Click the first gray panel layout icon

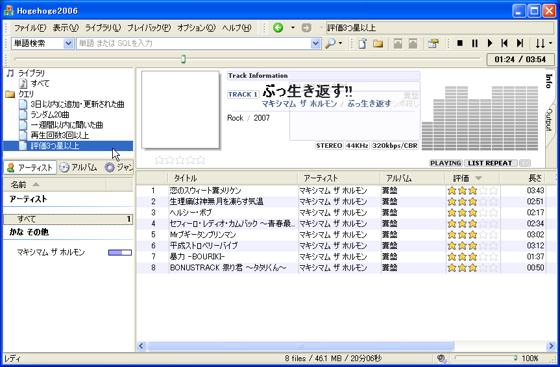pos(398,43)
